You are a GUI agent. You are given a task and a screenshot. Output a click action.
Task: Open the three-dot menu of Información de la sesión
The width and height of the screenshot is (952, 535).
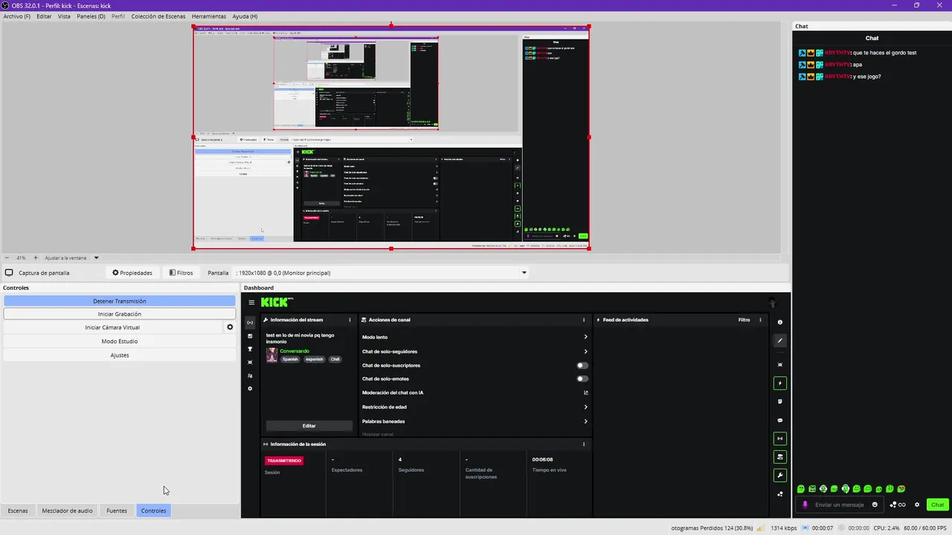click(584, 444)
